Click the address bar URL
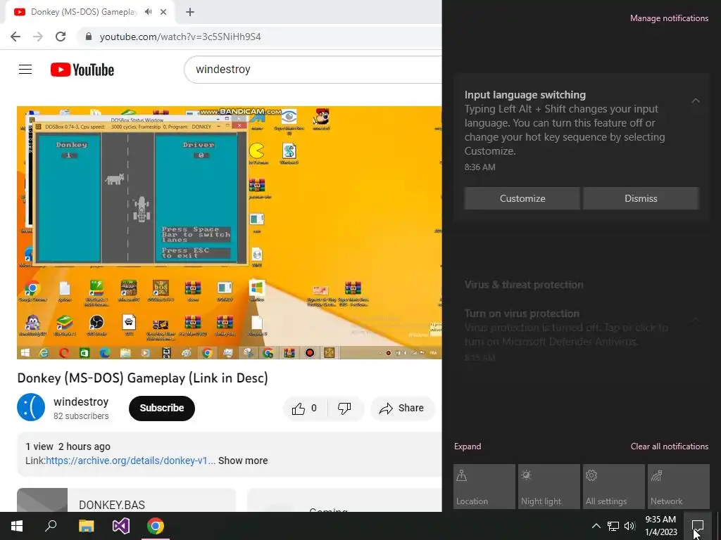The width and height of the screenshot is (721, 540). (x=180, y=37)
